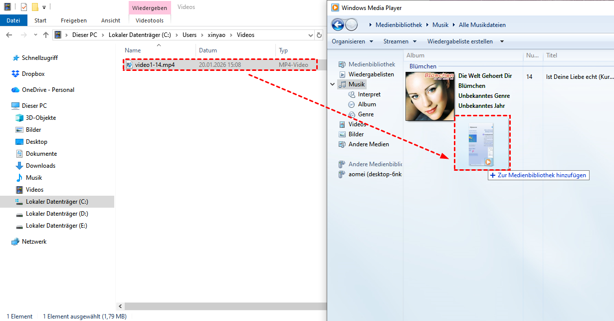Select the video1-14.mp4 file
Image resolution: width=614 pixels, height=321 pixels.
tap(155, 65)
